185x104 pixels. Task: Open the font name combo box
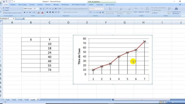click(28, 9)
